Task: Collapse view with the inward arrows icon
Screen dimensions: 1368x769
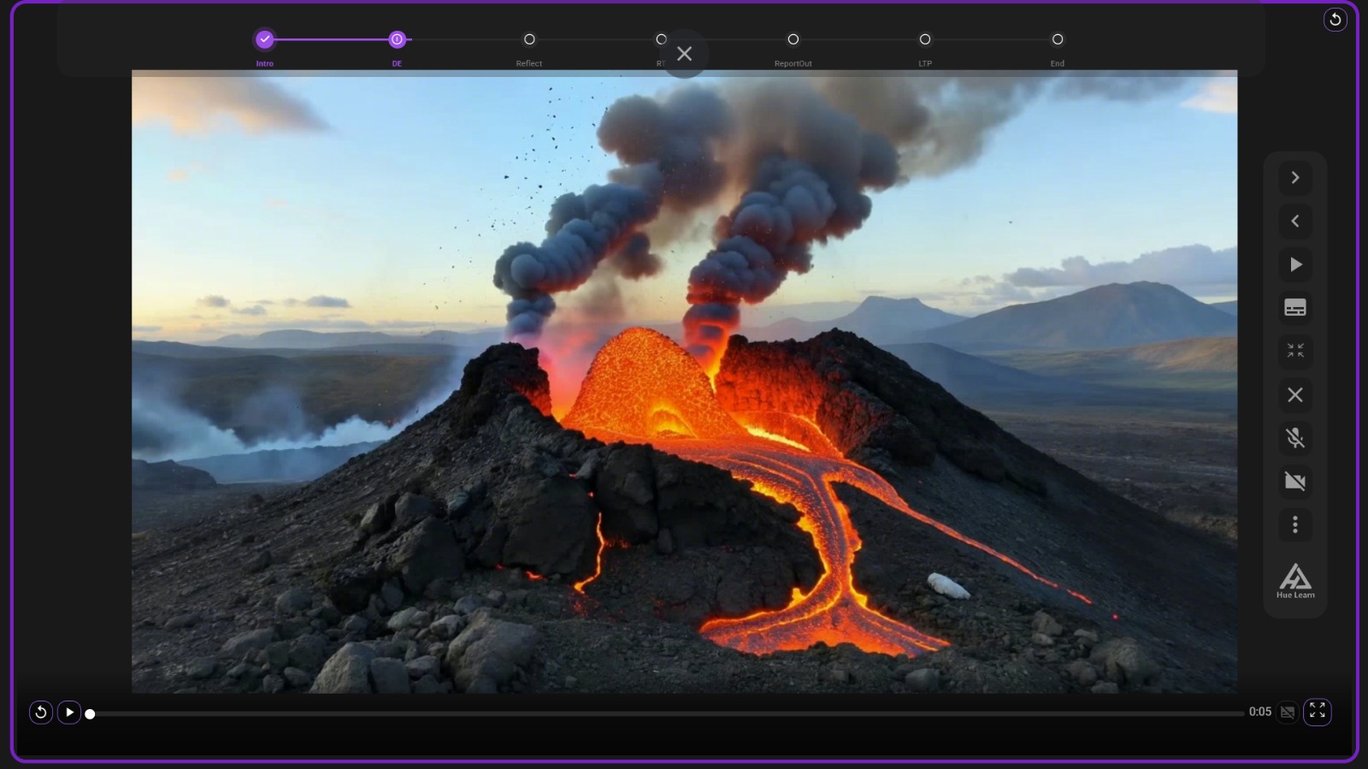Action: 1295,351
